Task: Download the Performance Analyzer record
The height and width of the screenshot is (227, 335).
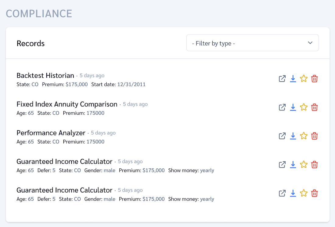Action: tap(293, 136)
